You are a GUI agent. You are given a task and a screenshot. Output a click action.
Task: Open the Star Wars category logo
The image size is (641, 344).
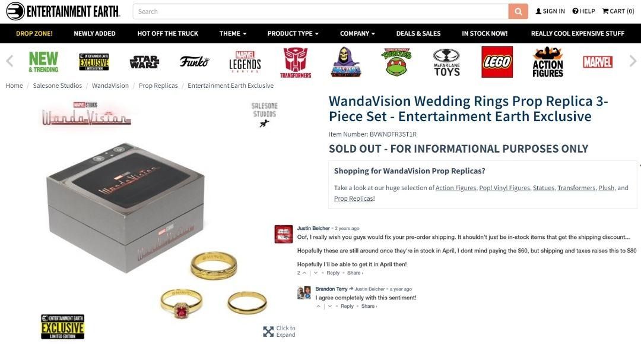pos(144,61)
